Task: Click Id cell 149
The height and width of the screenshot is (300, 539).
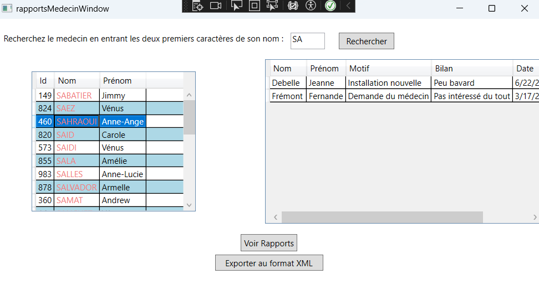Action: pyautogui.click(x=45, y=95)
